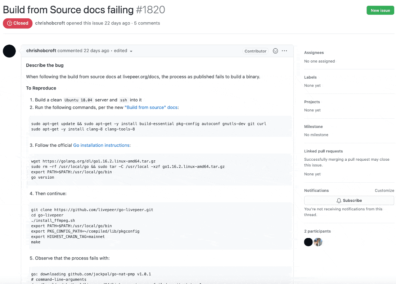This screenshot has width=396, height=284.
Task: Click the 'export HIGHEST_CHAIN_TAG=mainnet' line
Action: 68,237
